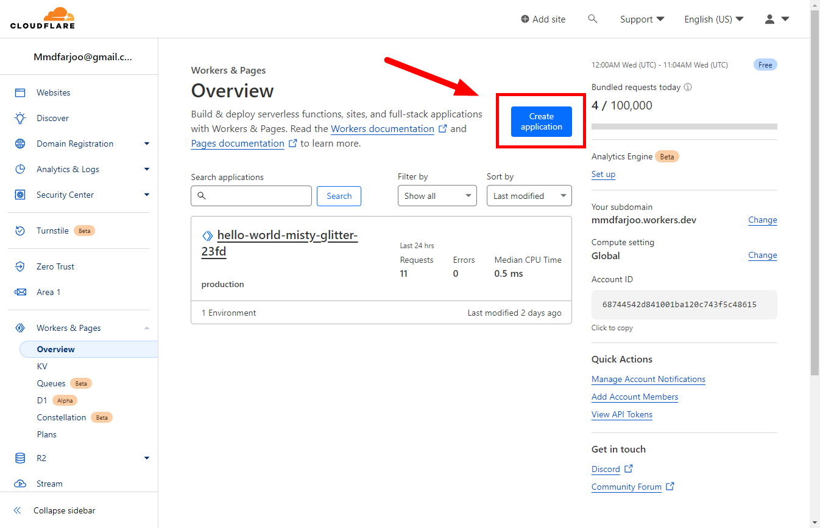
Task: Select the Overview sidebar item
Action: coord(88,349)
